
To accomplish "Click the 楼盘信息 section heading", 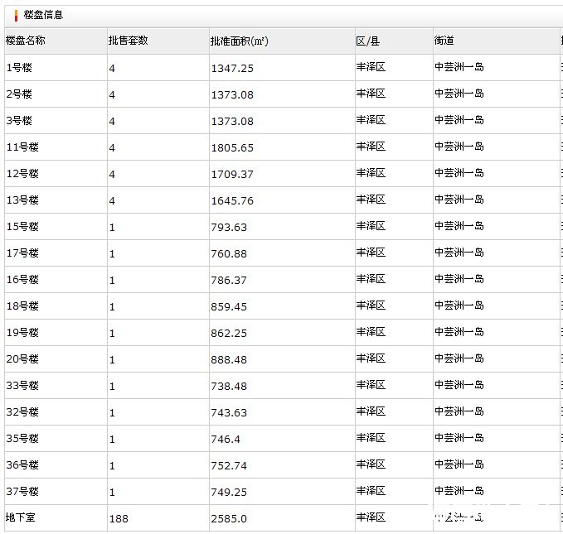I will pyautogui.click(x=43, y=15).
